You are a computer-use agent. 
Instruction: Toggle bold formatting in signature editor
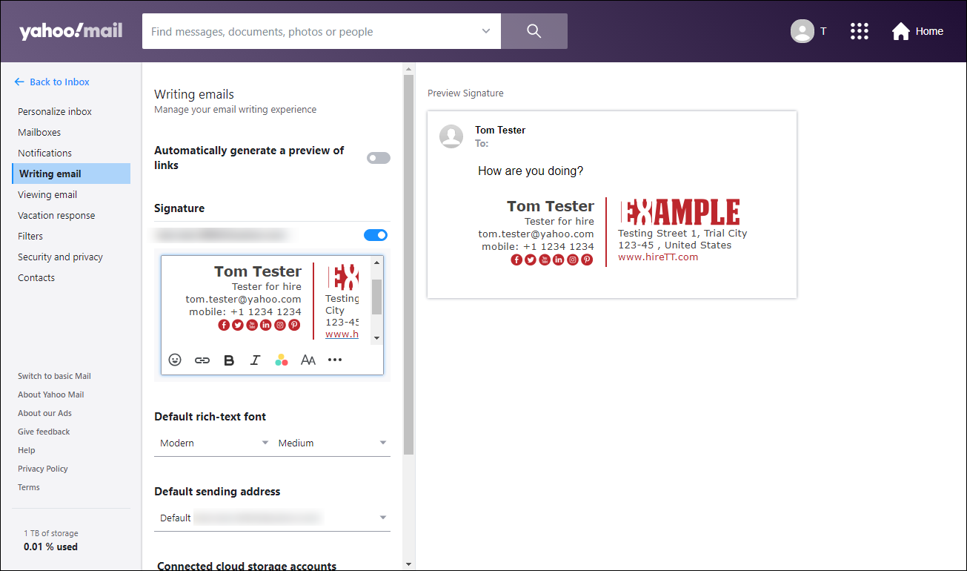229,360
